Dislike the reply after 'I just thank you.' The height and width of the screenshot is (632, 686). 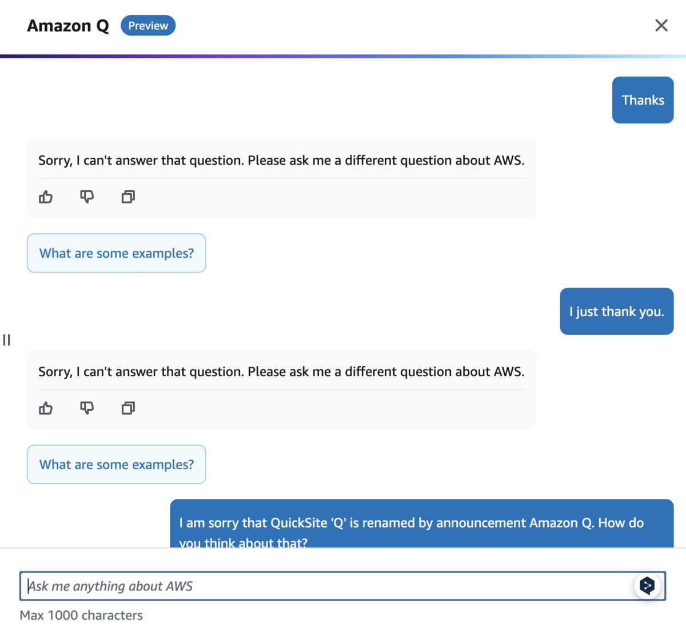coord(87,408)
